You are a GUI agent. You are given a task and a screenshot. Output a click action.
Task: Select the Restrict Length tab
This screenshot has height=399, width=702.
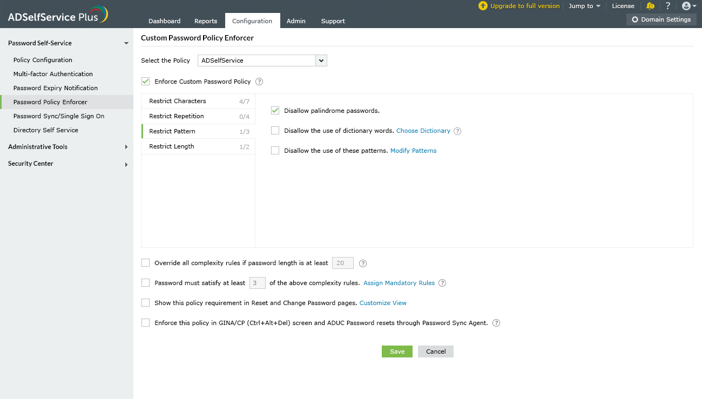[x=198, y=146]
